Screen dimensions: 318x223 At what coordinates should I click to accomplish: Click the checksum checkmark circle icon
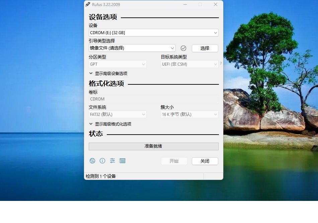183,48
